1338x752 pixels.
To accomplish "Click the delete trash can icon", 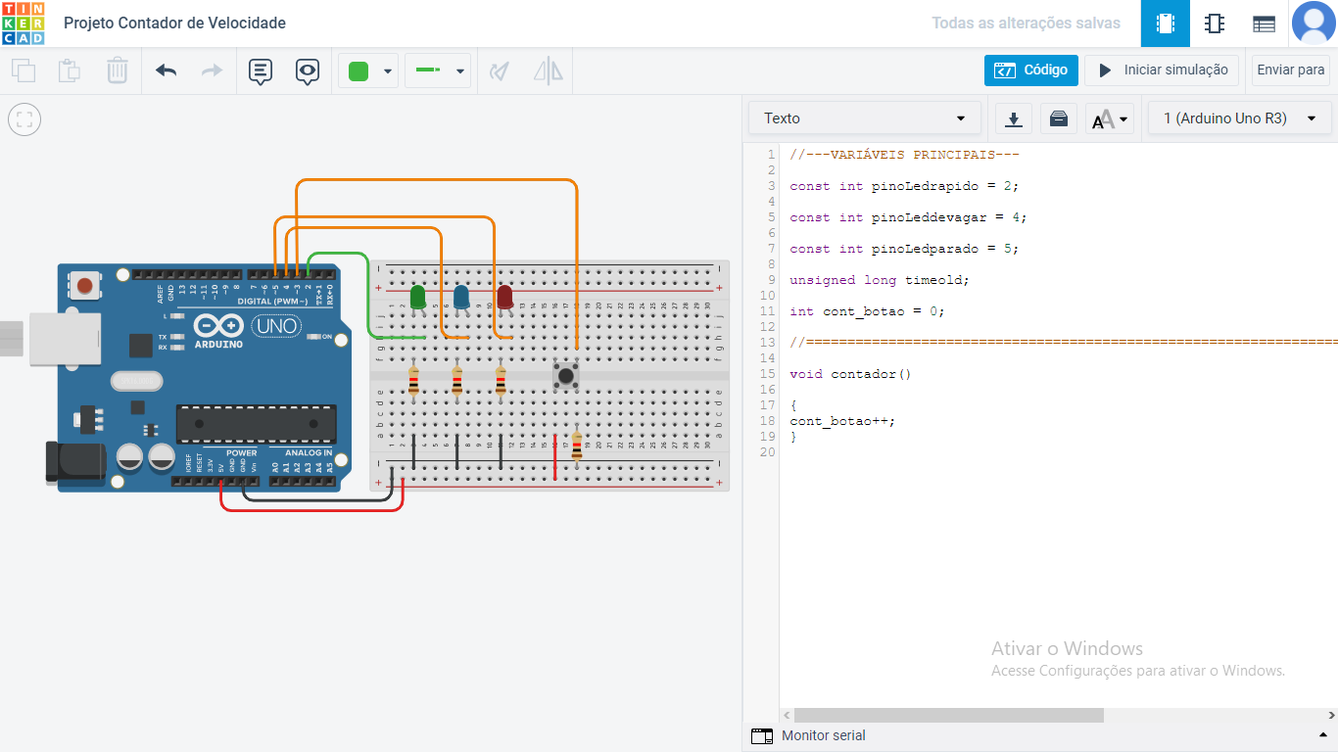I will click(x=117, y=70).
